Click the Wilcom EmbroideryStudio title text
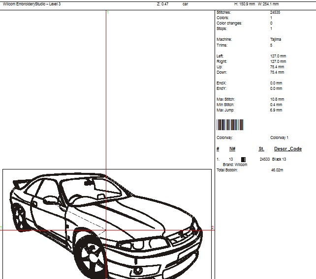The width and height of the screenshot is (316, 279). tap(32, 4)
